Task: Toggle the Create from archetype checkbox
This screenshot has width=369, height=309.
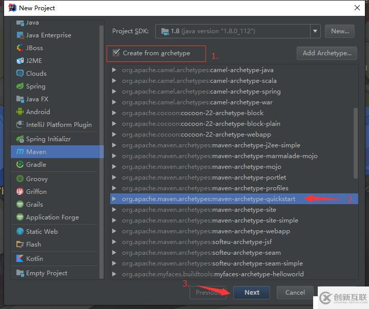Action: (116, 53)
